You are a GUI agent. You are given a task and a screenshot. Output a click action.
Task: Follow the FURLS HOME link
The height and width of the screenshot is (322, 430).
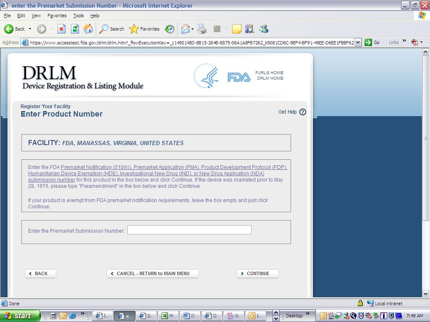click(269, 73)
